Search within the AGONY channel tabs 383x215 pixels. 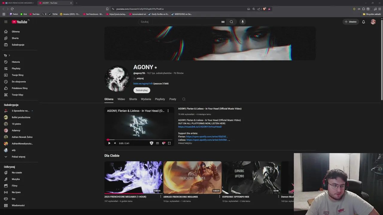click(x=184, y=99)
